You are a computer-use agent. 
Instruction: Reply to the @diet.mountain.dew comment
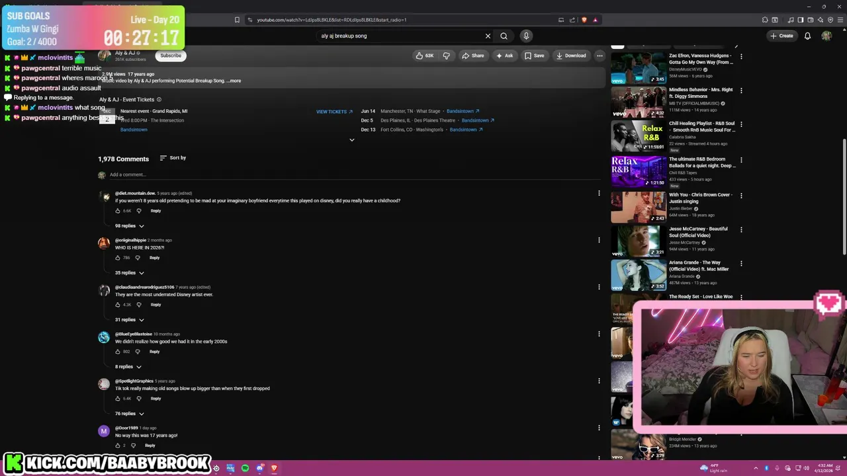pyautogui.click(x=156, y=211)
